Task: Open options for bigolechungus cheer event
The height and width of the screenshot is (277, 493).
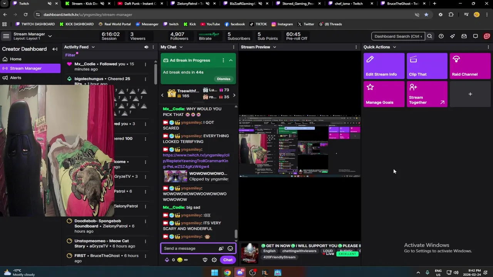Action: [x=145, y=79]
